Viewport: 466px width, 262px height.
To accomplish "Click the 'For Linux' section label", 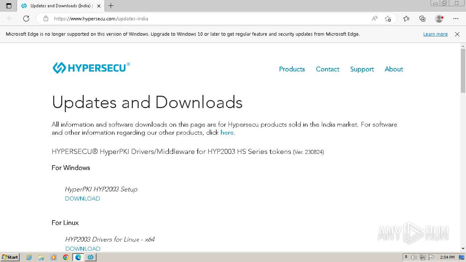I will [x=65, y=223].
